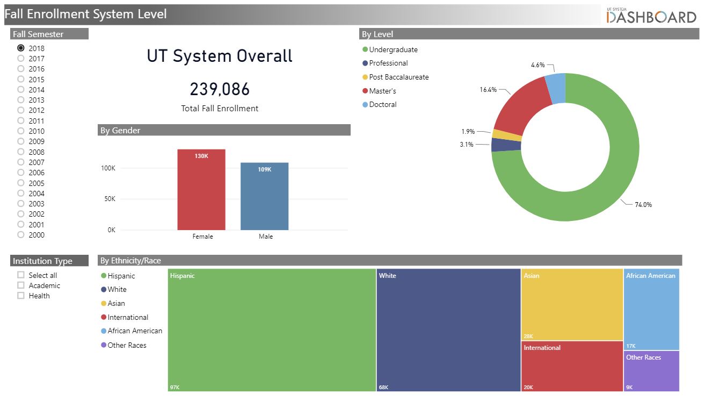Select the 2014 fall semester
The width and height of the screenshot is (705, 401).
[x=21, y=89]
